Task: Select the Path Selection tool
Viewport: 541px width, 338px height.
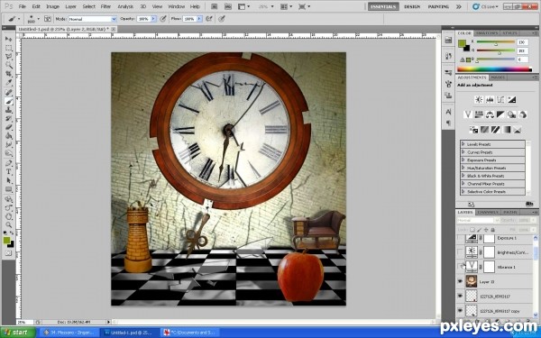Action: coord(9,180)
